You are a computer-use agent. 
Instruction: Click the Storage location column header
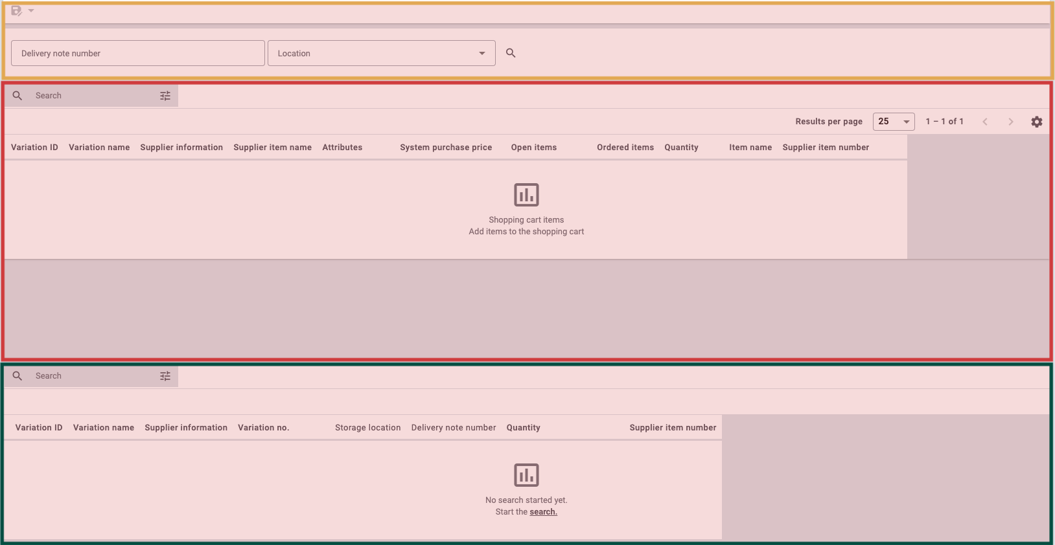pos(367,428)
